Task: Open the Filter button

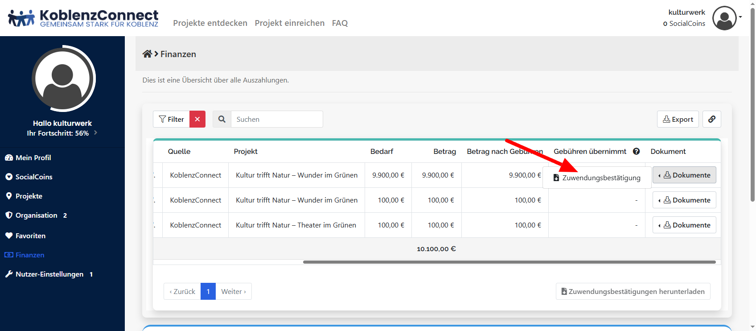Action: click(x=172, y=119)
